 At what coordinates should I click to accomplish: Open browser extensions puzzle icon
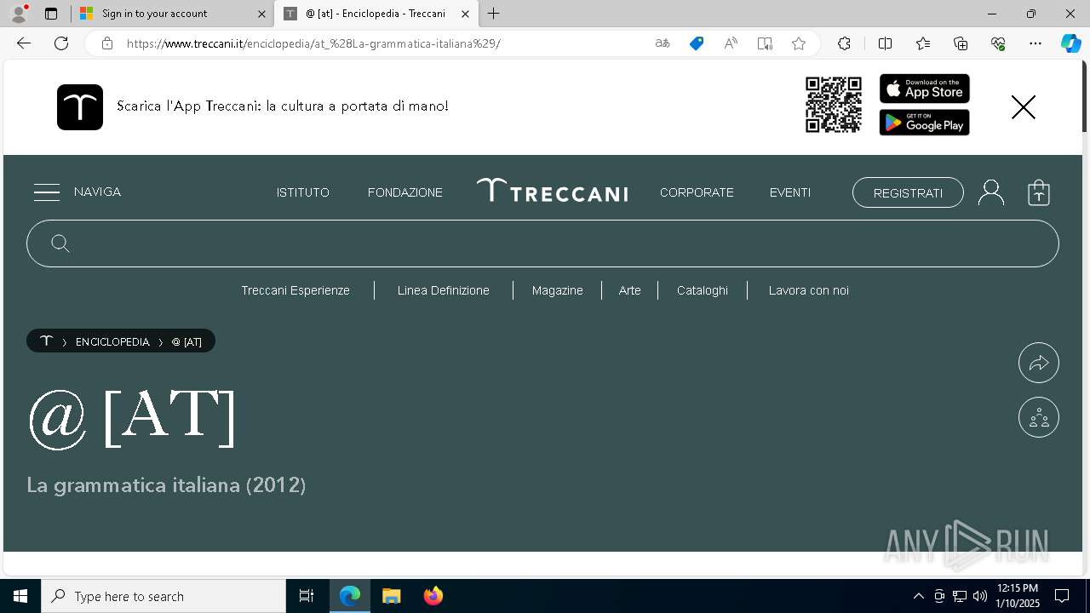[x=844, y=43]
